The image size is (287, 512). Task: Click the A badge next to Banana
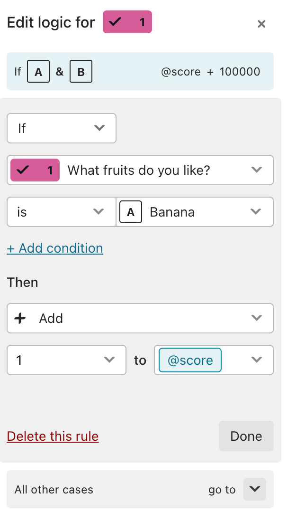131,212
